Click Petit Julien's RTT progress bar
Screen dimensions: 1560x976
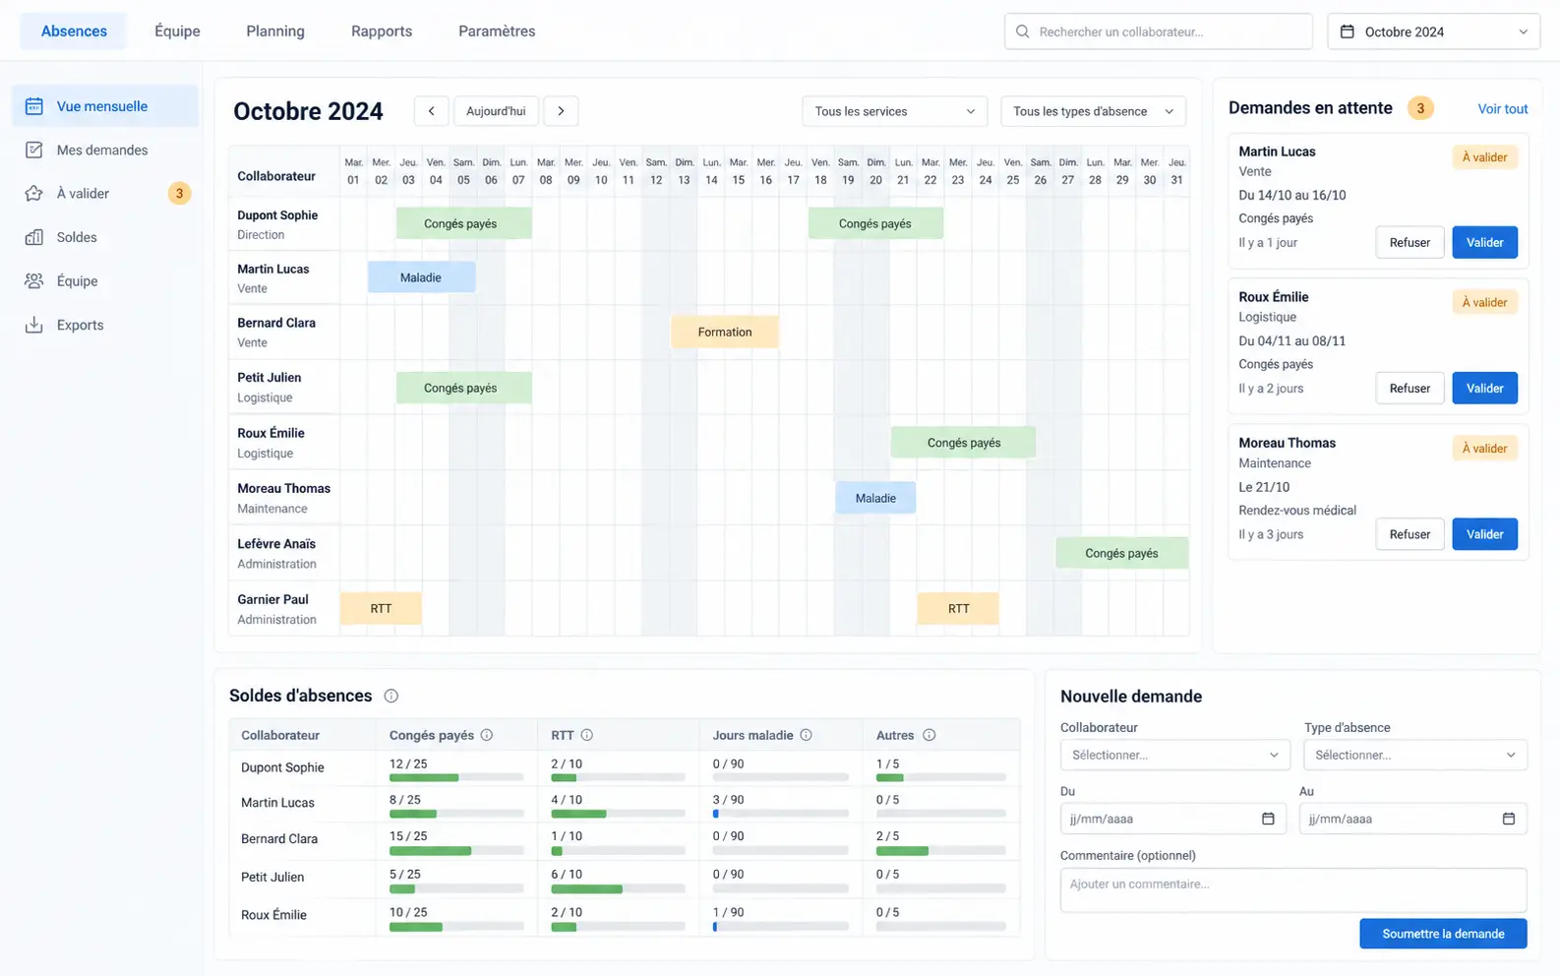tap(618, 888)
